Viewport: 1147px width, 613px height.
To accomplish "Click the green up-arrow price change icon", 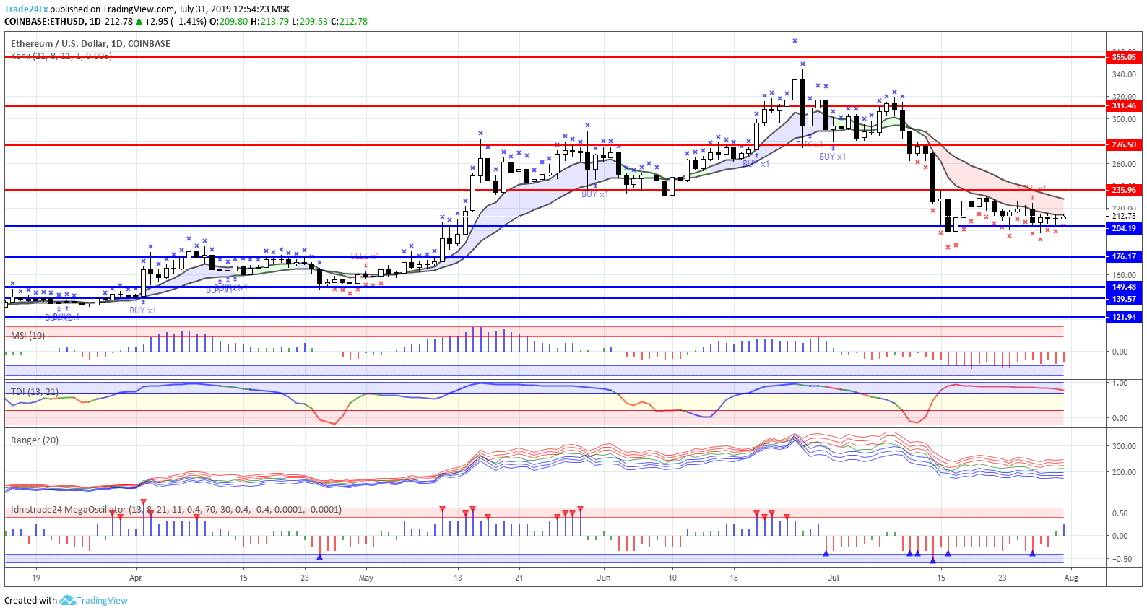I will click(139, 22).
